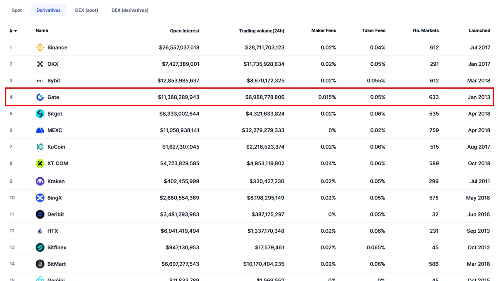Click the KuCoin exchange logo icon

tap(40, 147)
